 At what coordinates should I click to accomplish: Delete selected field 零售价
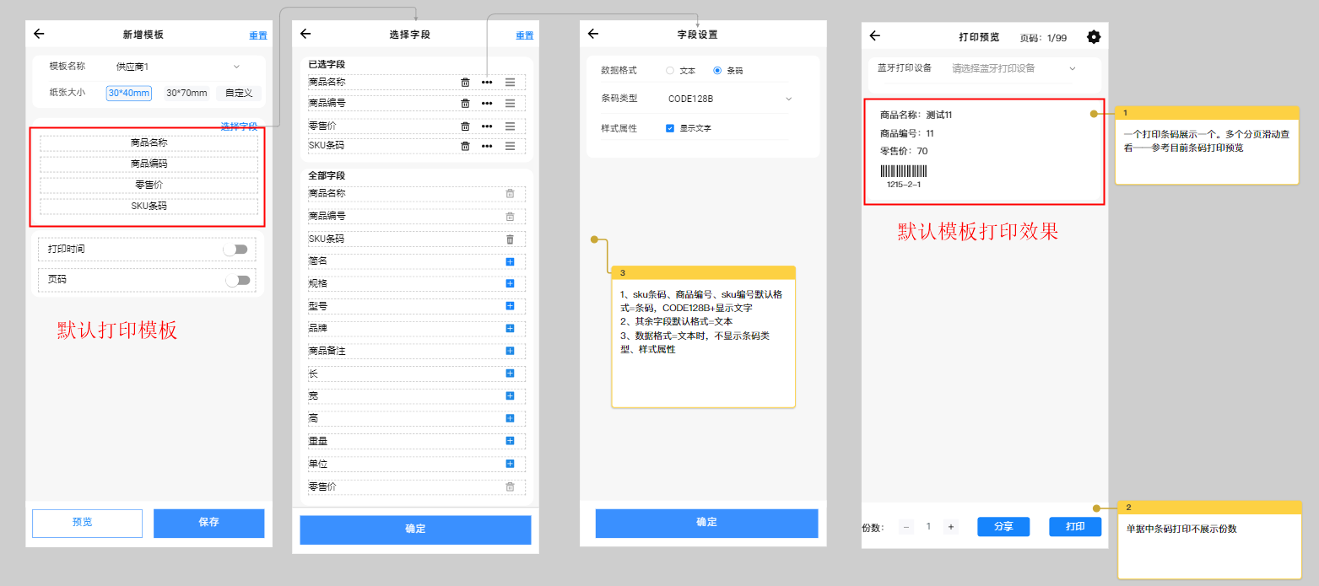coord(465,126)
